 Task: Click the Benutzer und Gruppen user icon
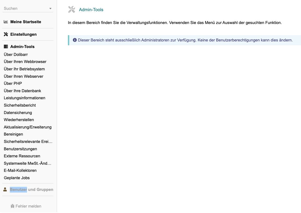coord(5,189)
